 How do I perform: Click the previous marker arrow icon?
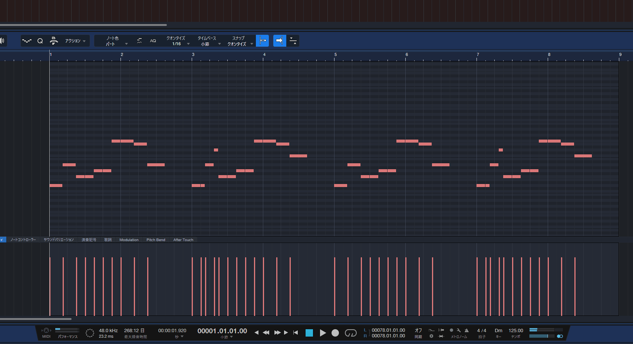(256, 333)
